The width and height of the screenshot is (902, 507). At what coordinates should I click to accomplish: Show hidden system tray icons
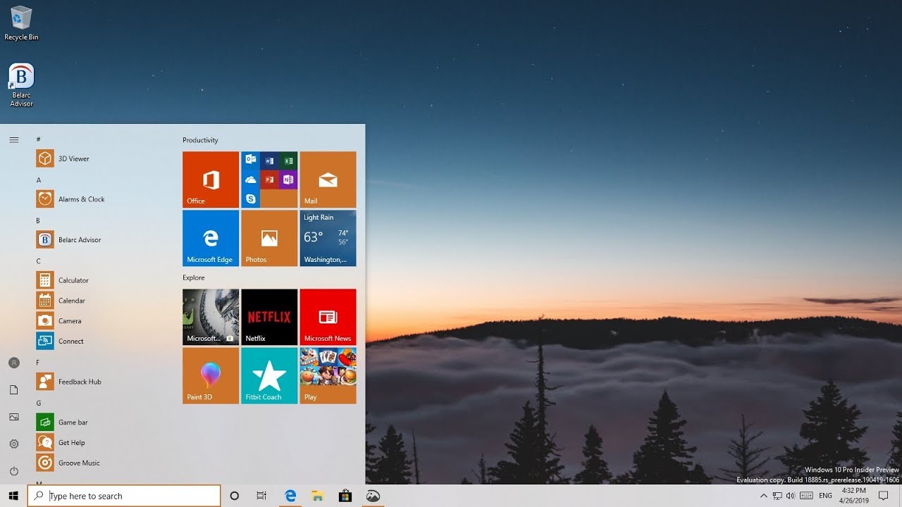pyautogui.click(x=763, y=496)
